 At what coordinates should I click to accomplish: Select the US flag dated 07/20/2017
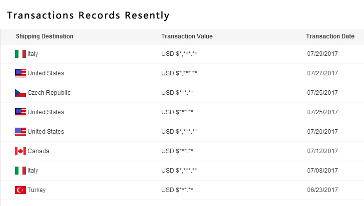(20, 132)
